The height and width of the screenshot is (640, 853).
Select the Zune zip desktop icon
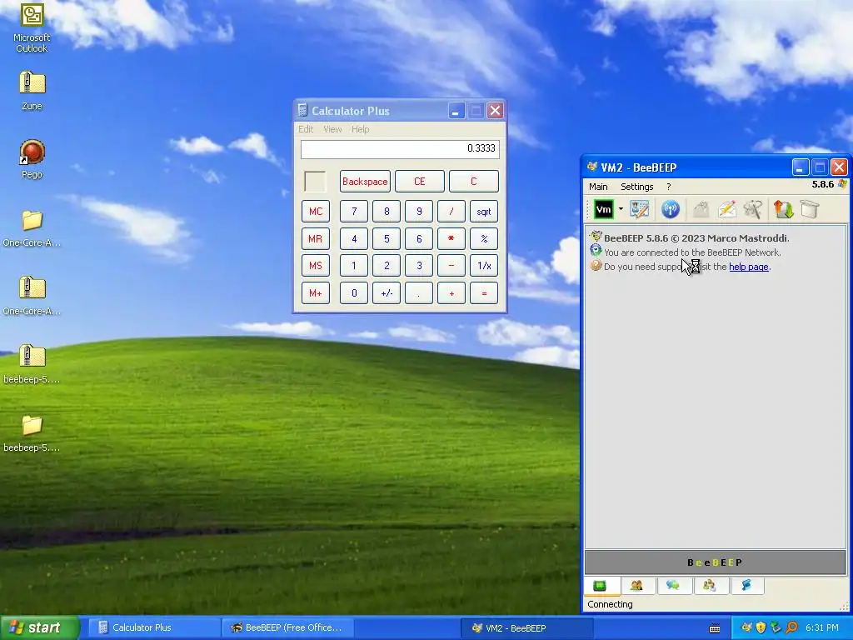[32, 91]
